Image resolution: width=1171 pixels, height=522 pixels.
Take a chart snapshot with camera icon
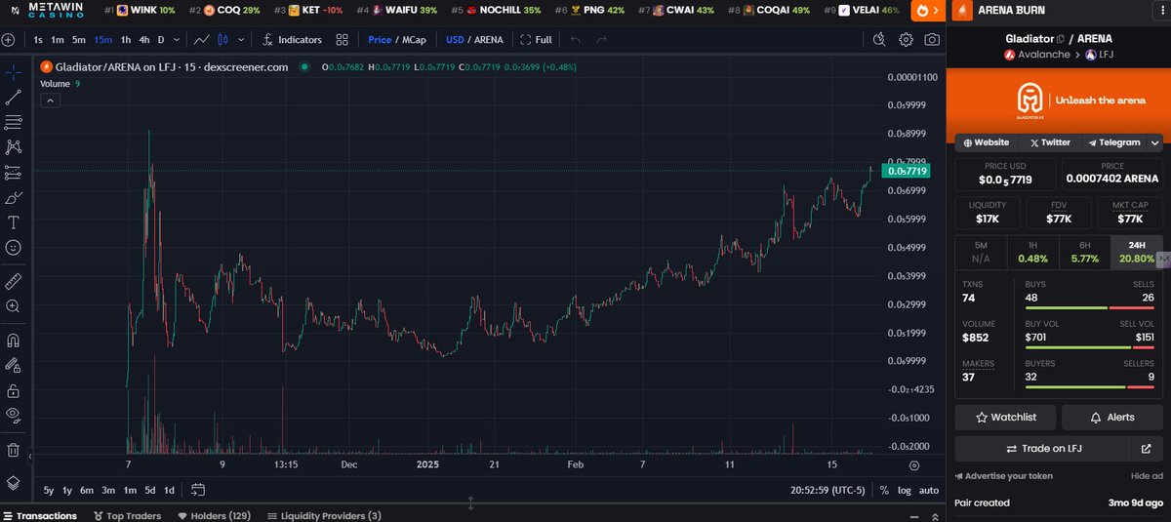(x=932, y=40)
